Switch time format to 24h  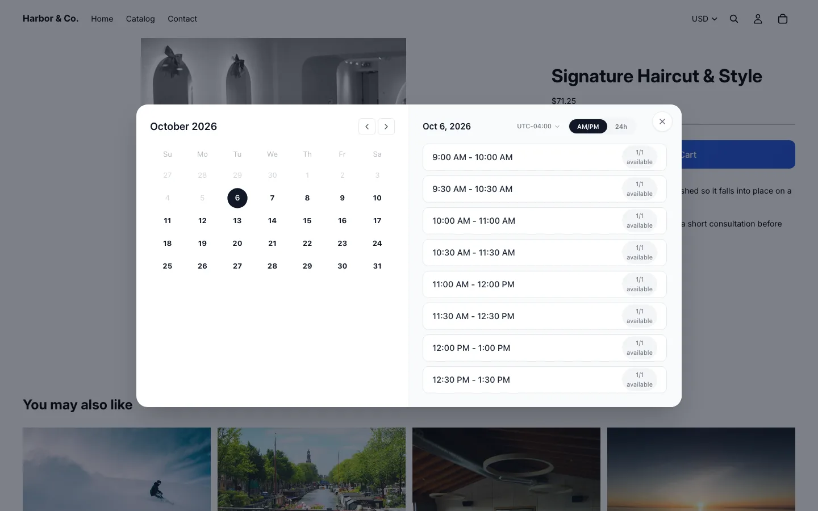tap(621, 127)
